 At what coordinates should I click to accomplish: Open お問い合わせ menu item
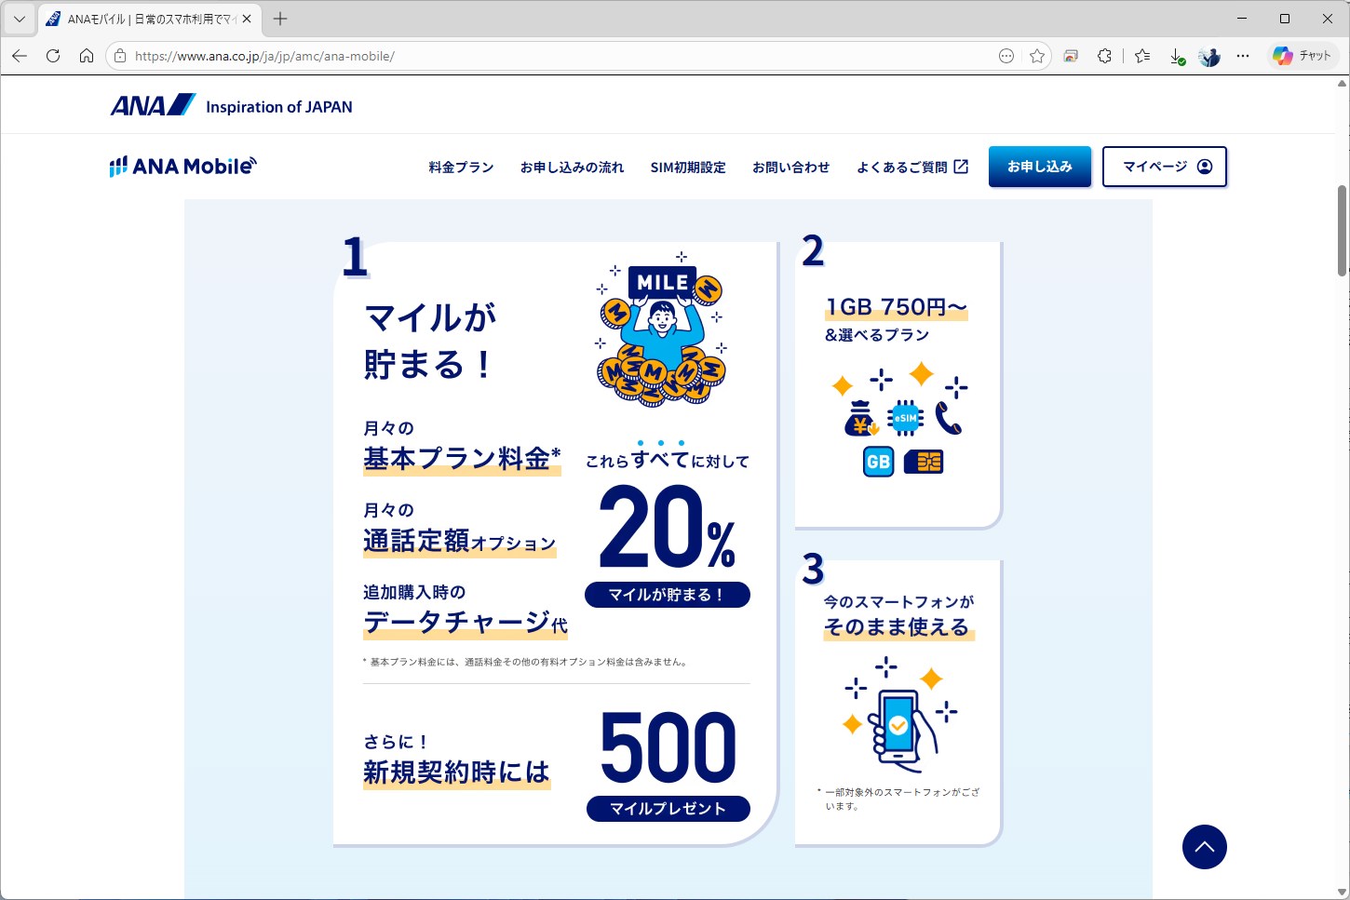[790, 167]
